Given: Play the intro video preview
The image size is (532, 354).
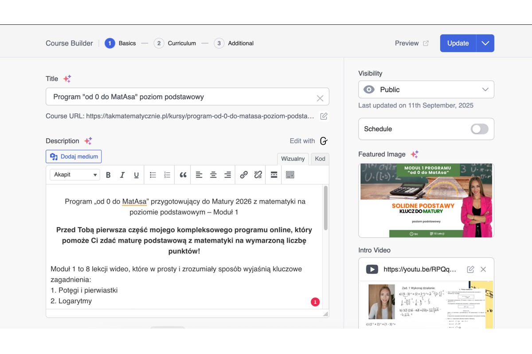Looking at the screenshot, I should [x=426, y=305].
